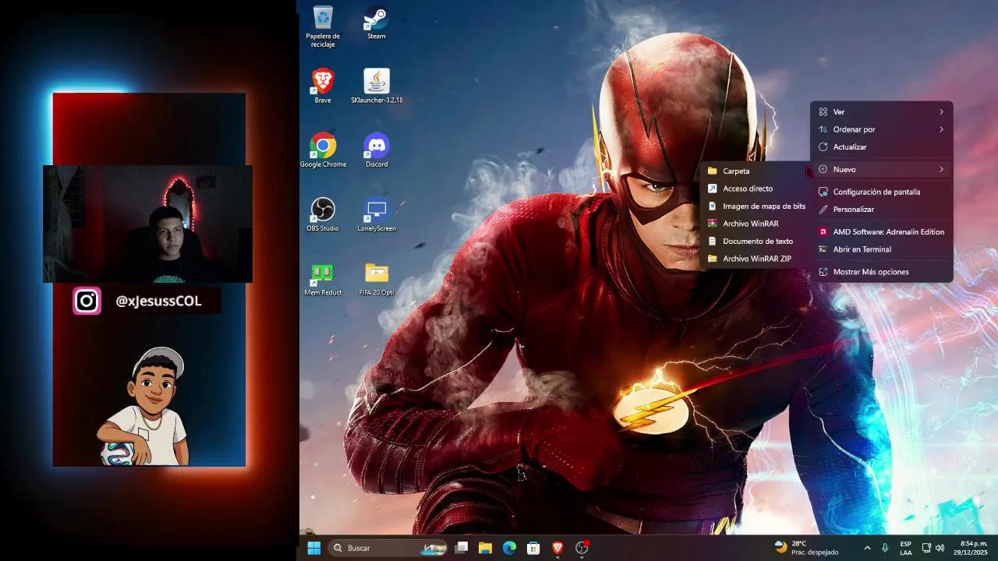The image size is (998, 561).
Task: Choose Actualizar in the context menu
Action: 881,147
